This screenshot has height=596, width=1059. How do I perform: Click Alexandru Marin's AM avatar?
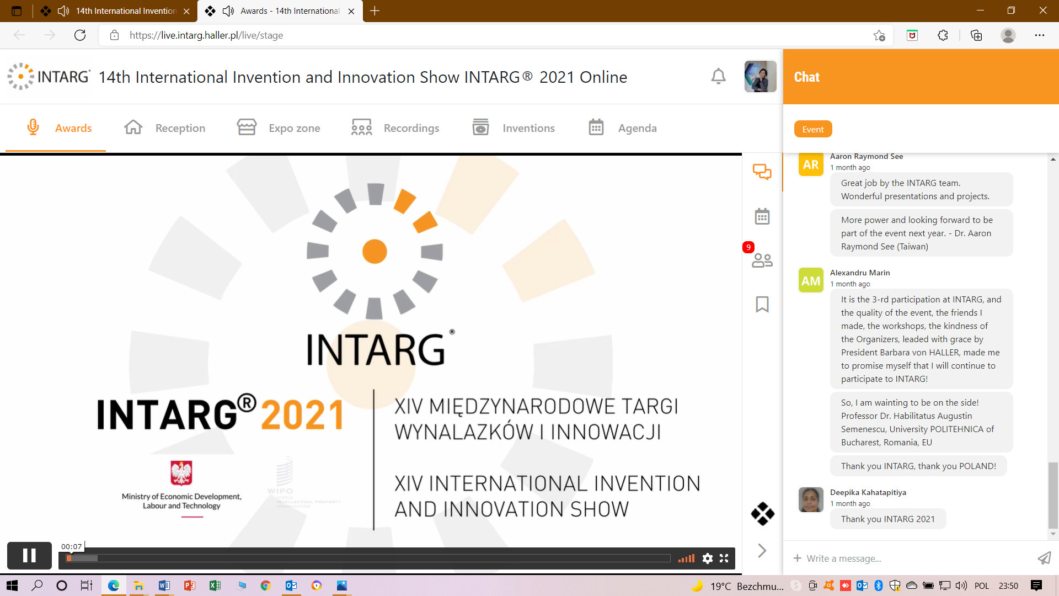[811, 280]
